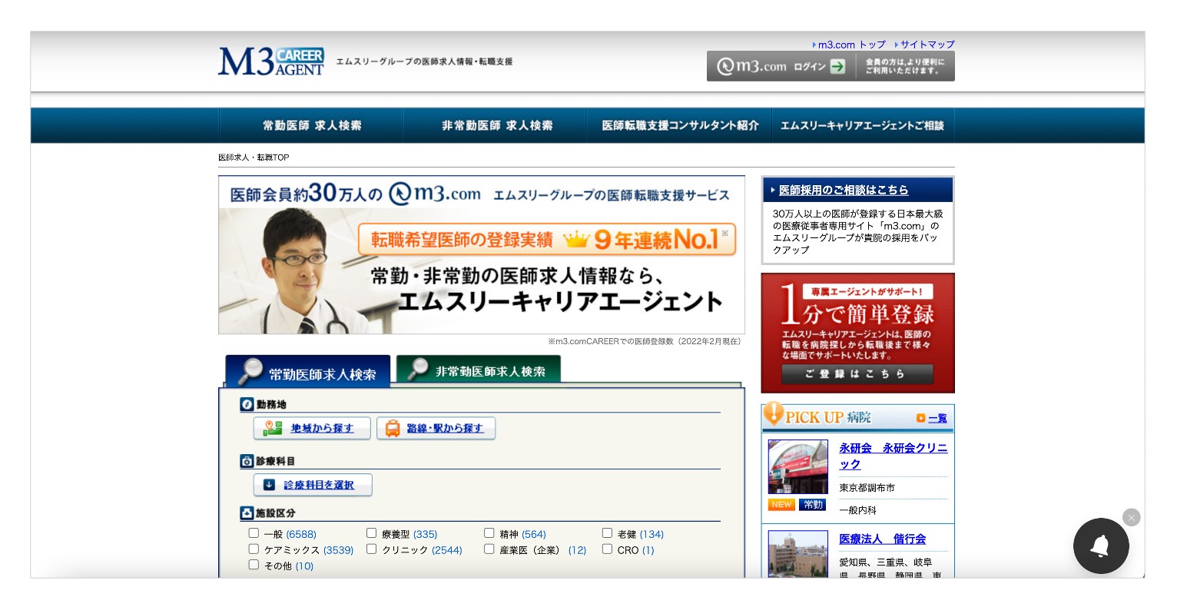Open 常勤医師 求人検索 in the navigation bar

tap(311, 125)
